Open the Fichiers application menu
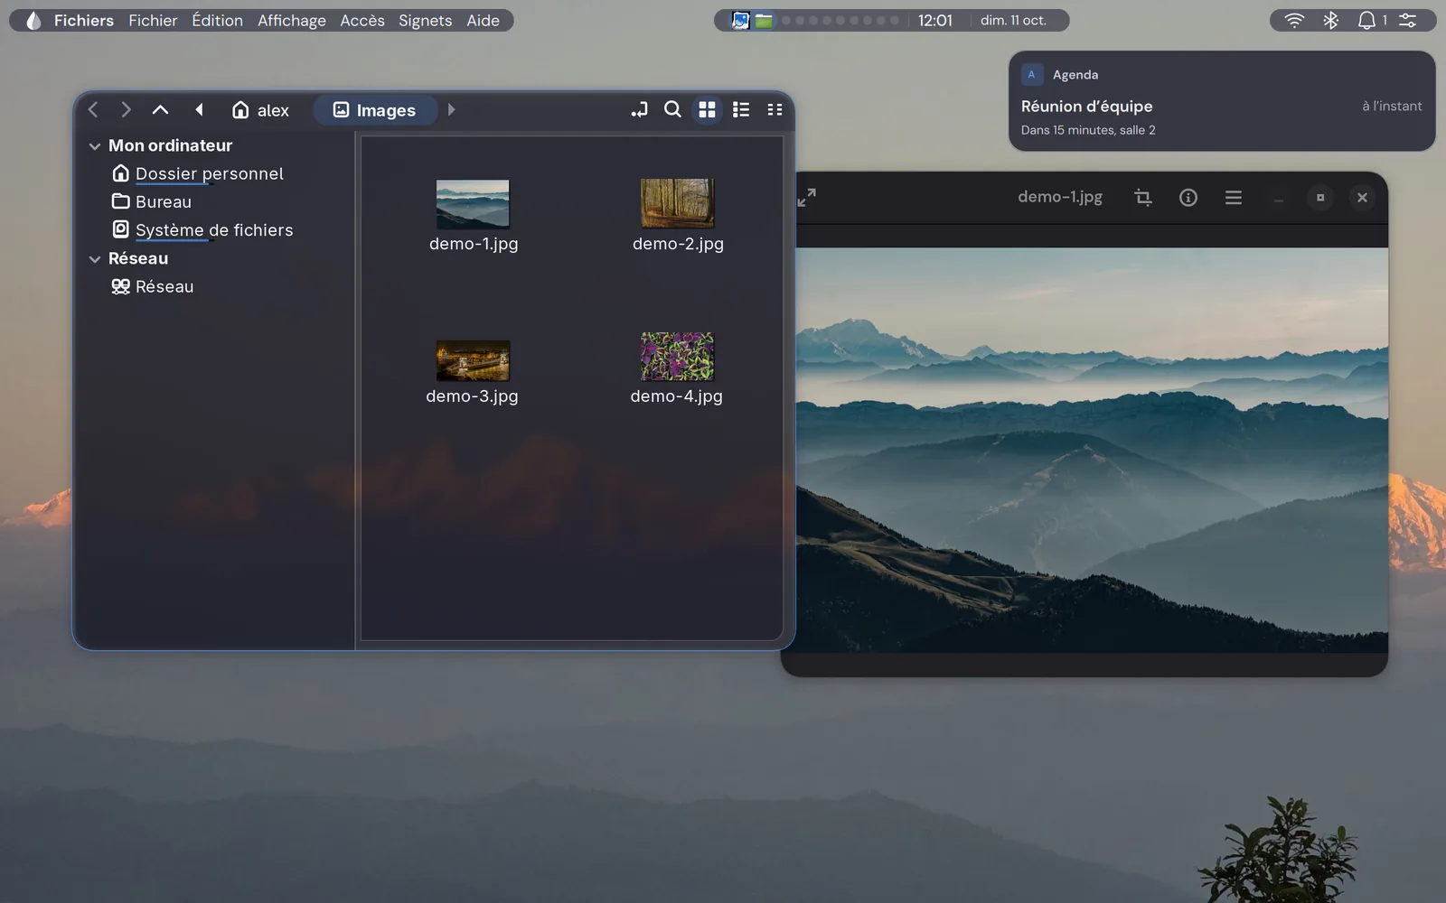This screenshot has height=903, width=1446. tap(83, 20)
